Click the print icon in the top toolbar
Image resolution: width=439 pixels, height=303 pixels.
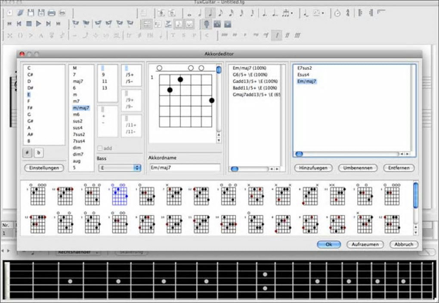(x=51, y=13)
